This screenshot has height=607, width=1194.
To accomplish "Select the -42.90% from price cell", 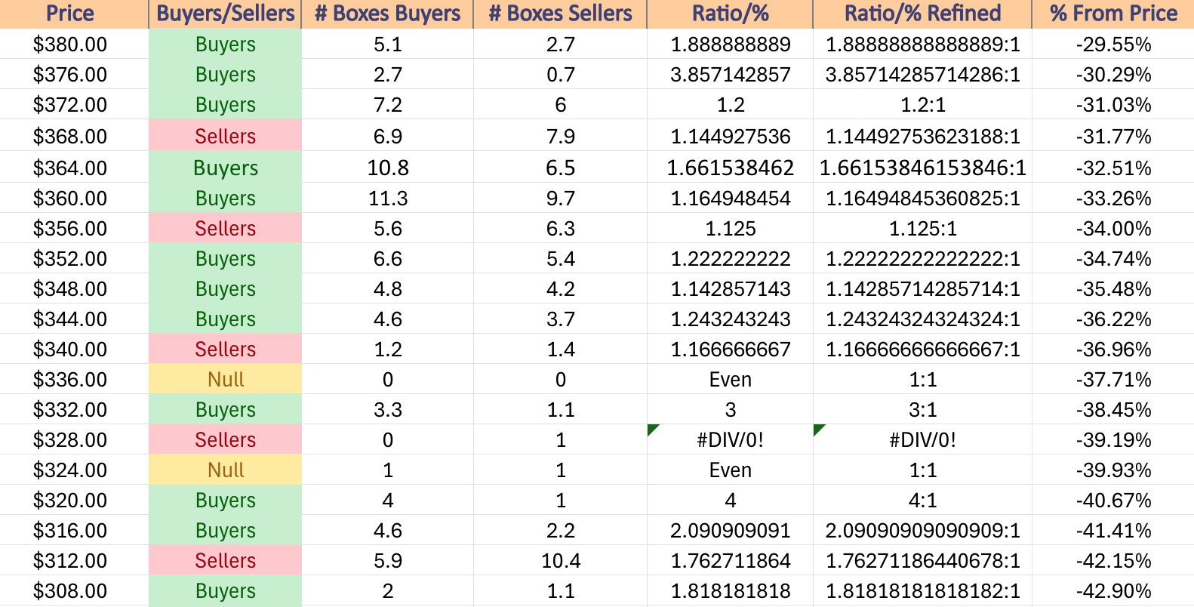I will 1113,590.
